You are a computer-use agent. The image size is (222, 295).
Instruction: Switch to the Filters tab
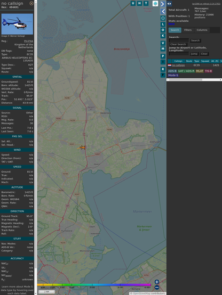[188, 30]
